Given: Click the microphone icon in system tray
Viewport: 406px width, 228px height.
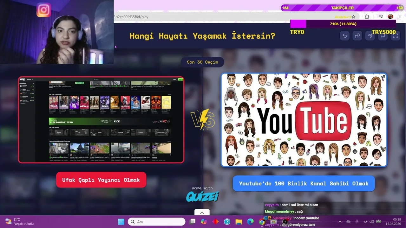Looking at the screenshot, I should pos(357,222).
